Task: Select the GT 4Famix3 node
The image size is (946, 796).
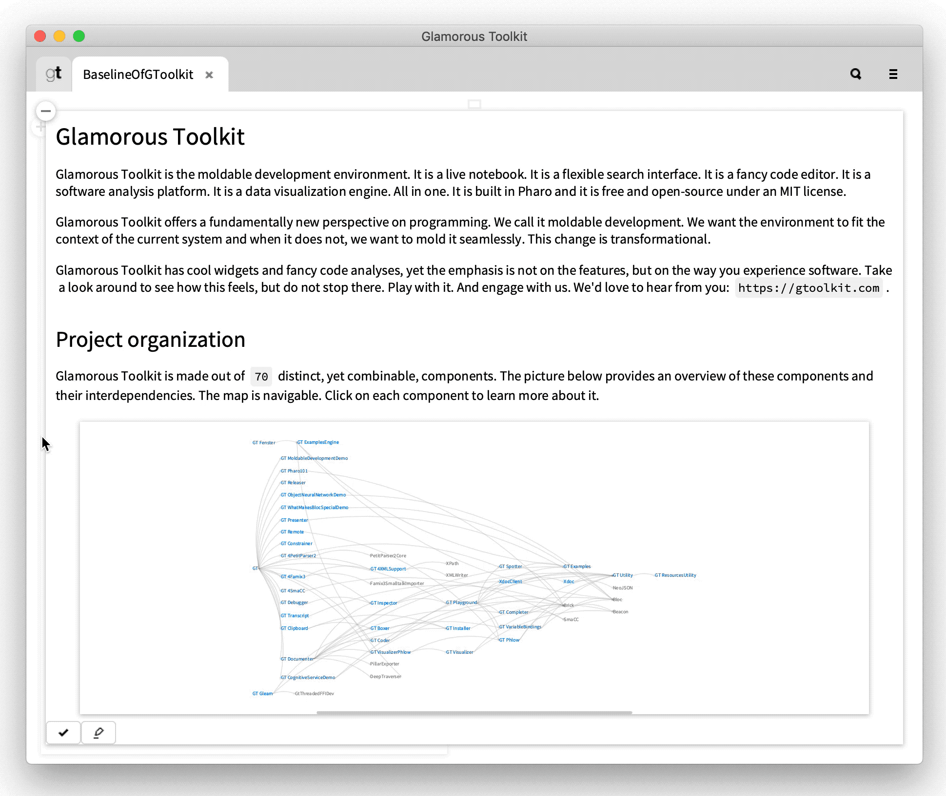Action: click(293, 577)
